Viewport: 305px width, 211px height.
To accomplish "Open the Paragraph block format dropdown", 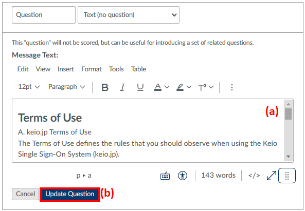I will pyautogui.click(x=66, y=87).
